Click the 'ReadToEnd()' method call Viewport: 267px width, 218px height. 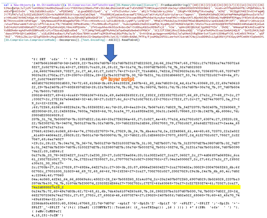click(131, 40)
